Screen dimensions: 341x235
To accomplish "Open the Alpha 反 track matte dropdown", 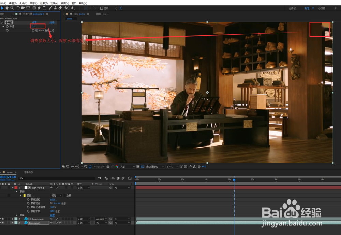I will pos(101,219).
